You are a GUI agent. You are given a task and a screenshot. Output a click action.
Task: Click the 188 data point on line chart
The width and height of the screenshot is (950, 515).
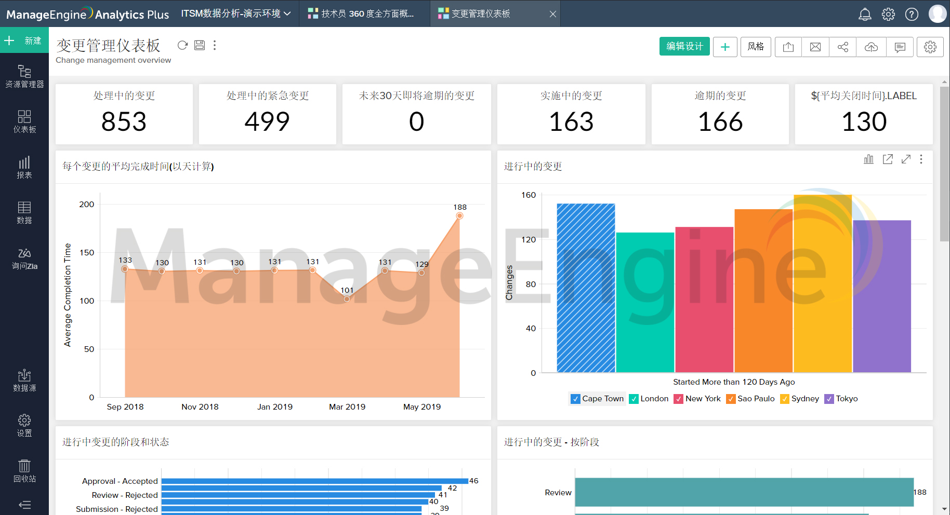pyautogui.click(x=459, y=215)
